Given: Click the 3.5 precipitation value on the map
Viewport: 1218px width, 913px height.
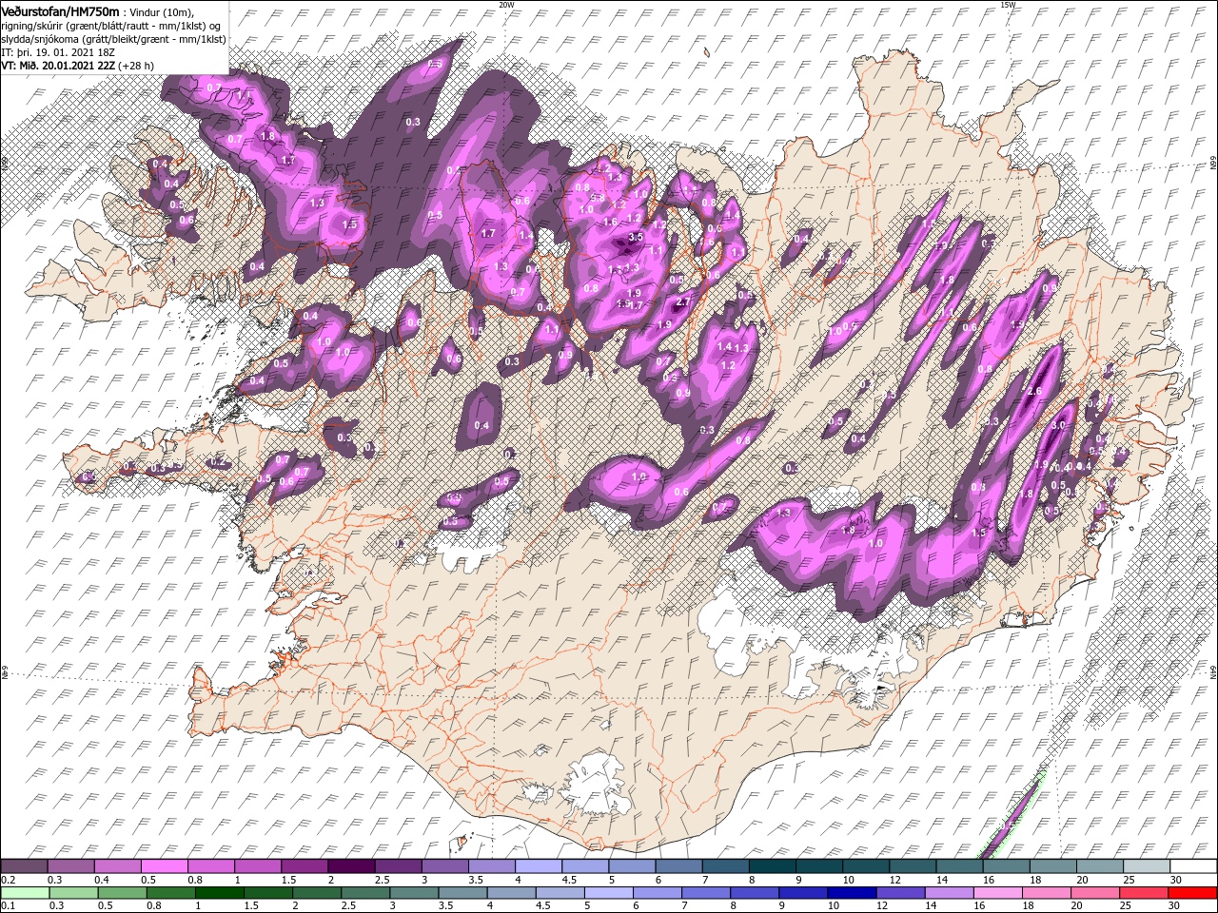Looking at the screenshot, I should click(x=637, y=236).
